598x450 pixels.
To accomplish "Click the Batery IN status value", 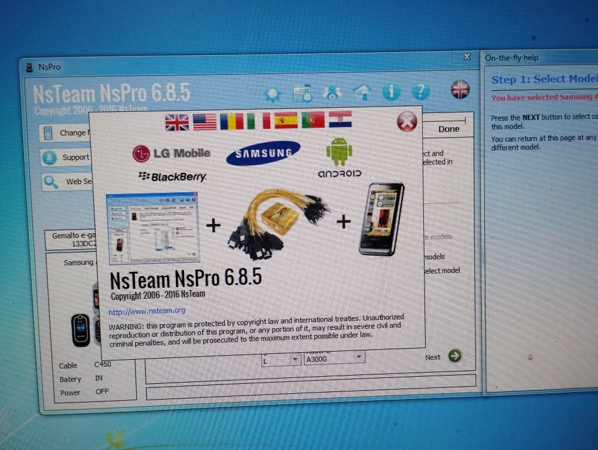I will [98, 378].
